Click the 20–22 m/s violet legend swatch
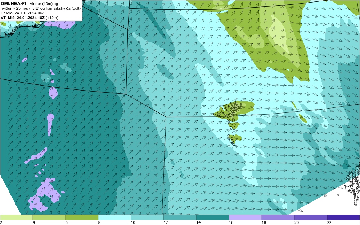360x225 pixels. (x=311, y=217)
